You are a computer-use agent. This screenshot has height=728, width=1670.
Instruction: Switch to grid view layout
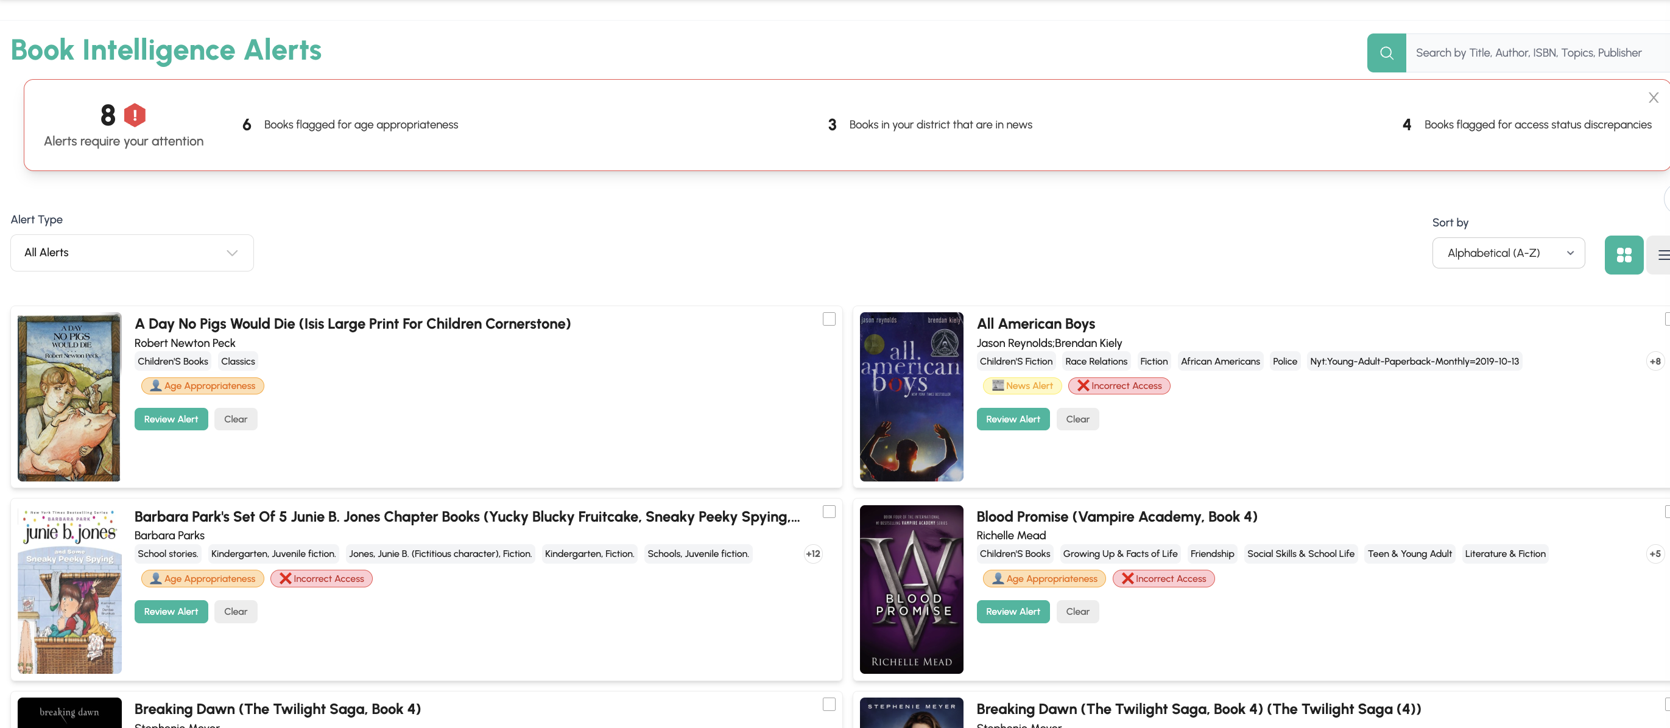pos(1623,255)
